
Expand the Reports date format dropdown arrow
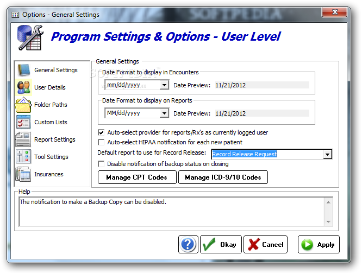click(x=164, y=113)
